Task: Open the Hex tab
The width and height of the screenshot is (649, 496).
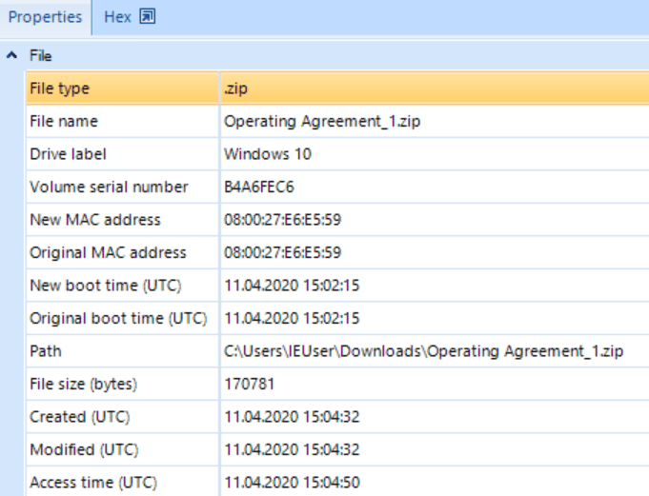Action: tap(117, 17)
